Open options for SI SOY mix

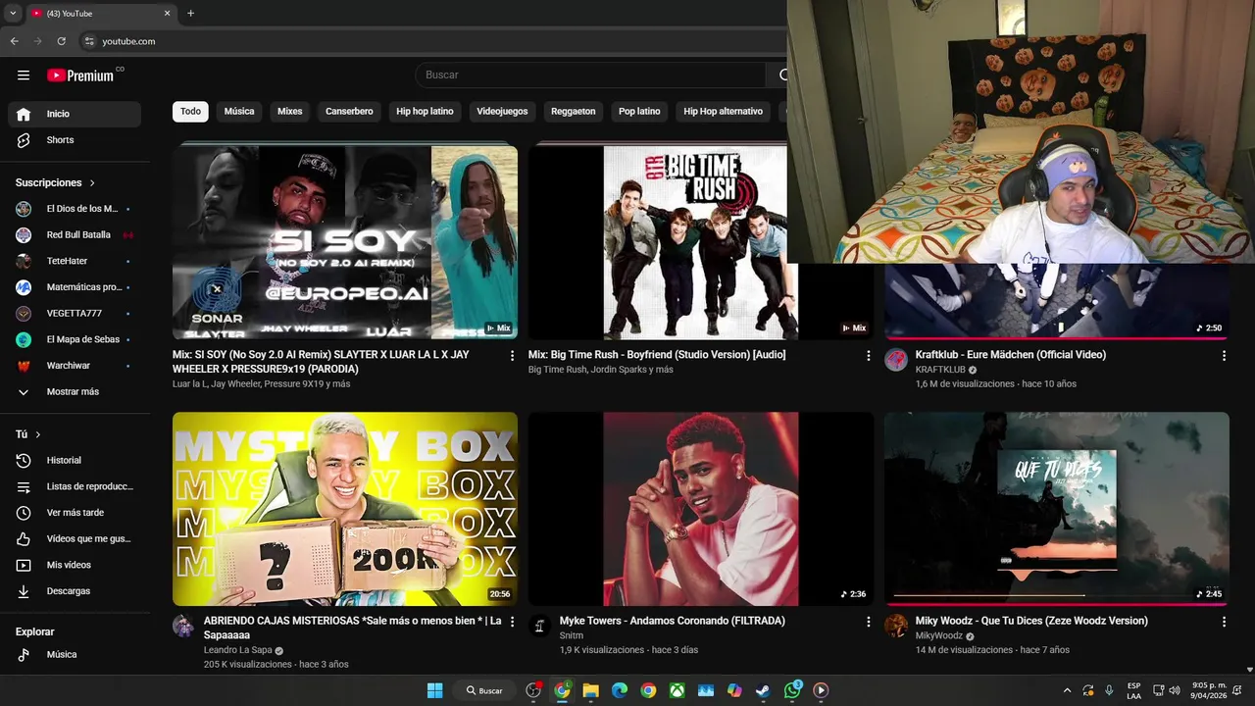point(512,356)
